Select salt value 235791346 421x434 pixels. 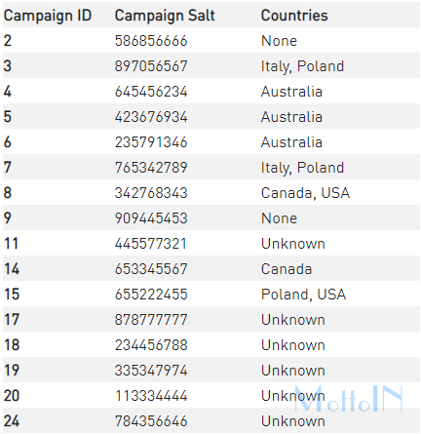pyautogui.click(x=151, y=142)
